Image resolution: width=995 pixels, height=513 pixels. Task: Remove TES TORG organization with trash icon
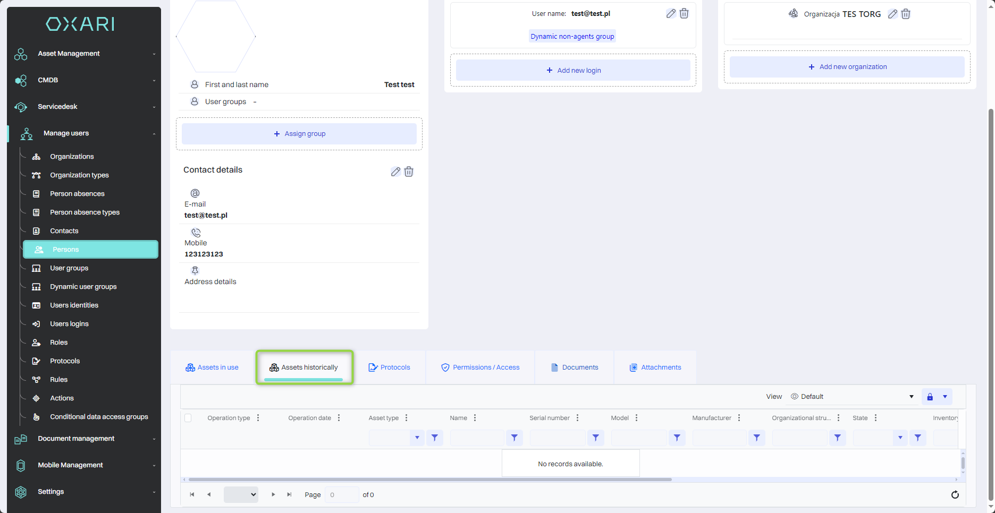(x=906, y=14)
